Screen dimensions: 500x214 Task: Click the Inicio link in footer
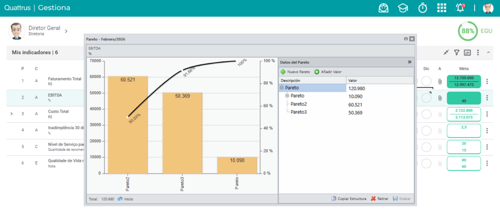point(125,199)
